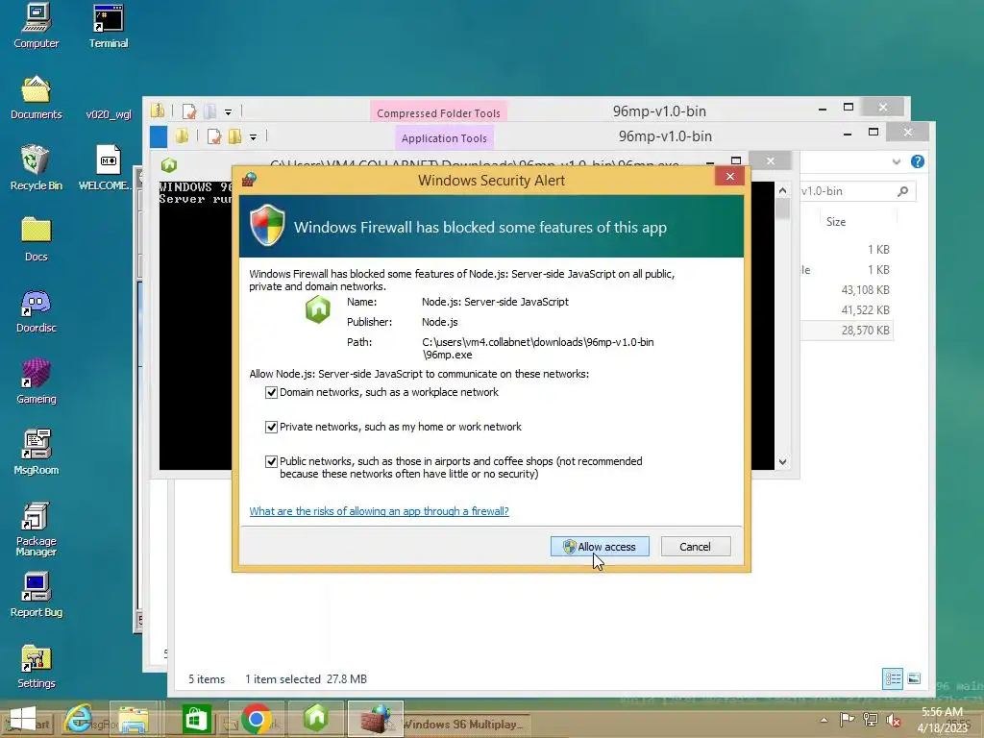
Task: Click the search magnifier in Explorer
Action: (902, 191)
